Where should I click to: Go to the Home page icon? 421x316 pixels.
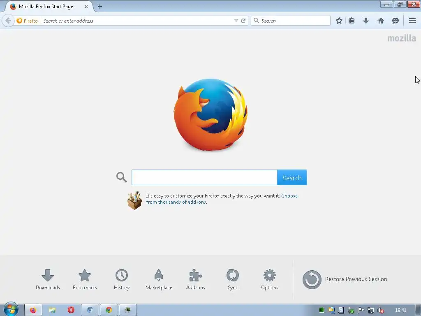point(381,21)
